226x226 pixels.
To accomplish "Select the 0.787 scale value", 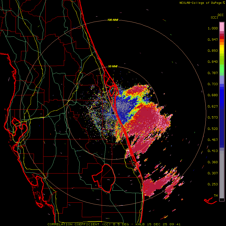I will tap(213, 73).
